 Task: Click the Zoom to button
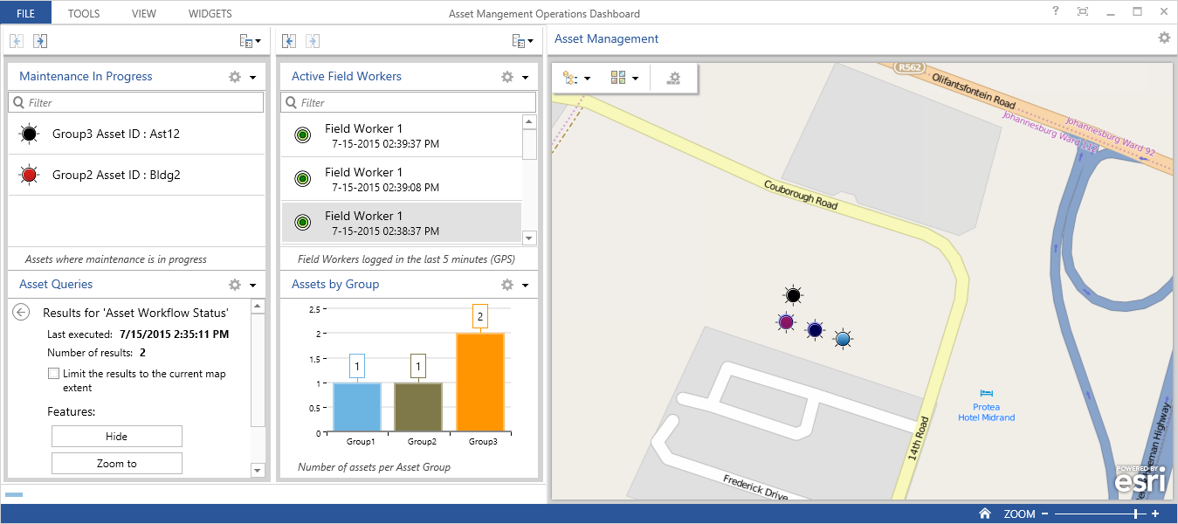tap(117, 464)
